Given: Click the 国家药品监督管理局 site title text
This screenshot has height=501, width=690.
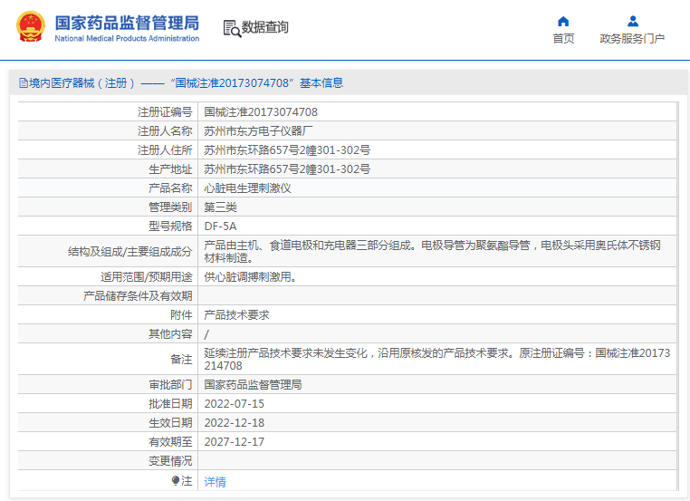Looking at the screenshot, I should 127,22.
